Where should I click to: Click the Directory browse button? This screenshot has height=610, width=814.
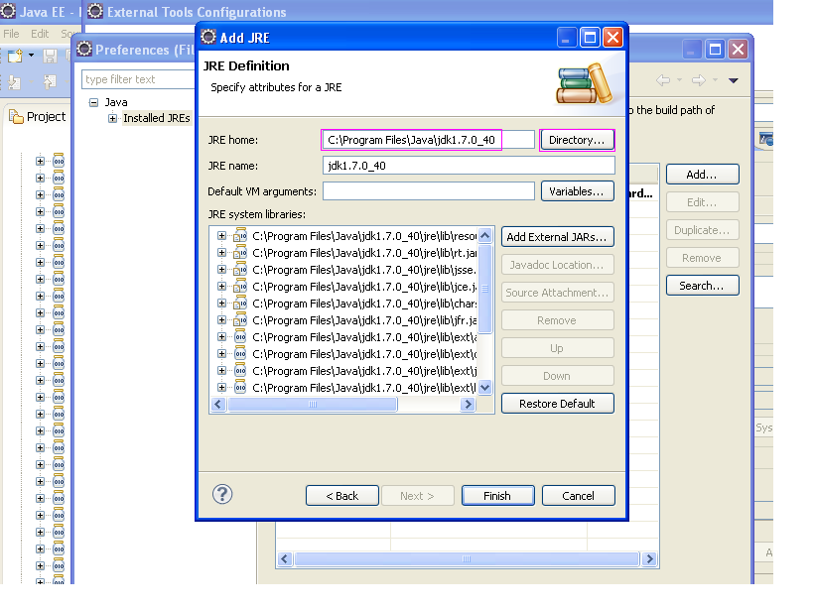click(x=577, y=139)
